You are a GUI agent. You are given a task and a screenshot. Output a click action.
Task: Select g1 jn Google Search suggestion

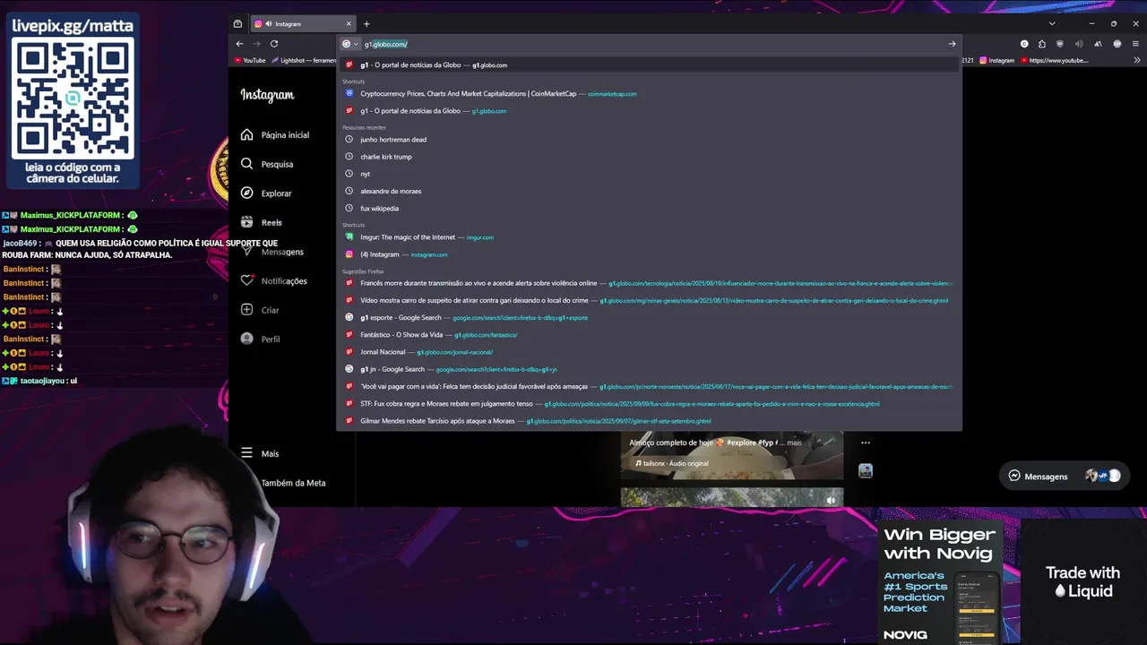(x=649, y=369)
